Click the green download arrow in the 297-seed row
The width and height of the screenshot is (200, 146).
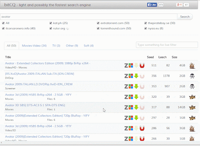tap(136, 118)
